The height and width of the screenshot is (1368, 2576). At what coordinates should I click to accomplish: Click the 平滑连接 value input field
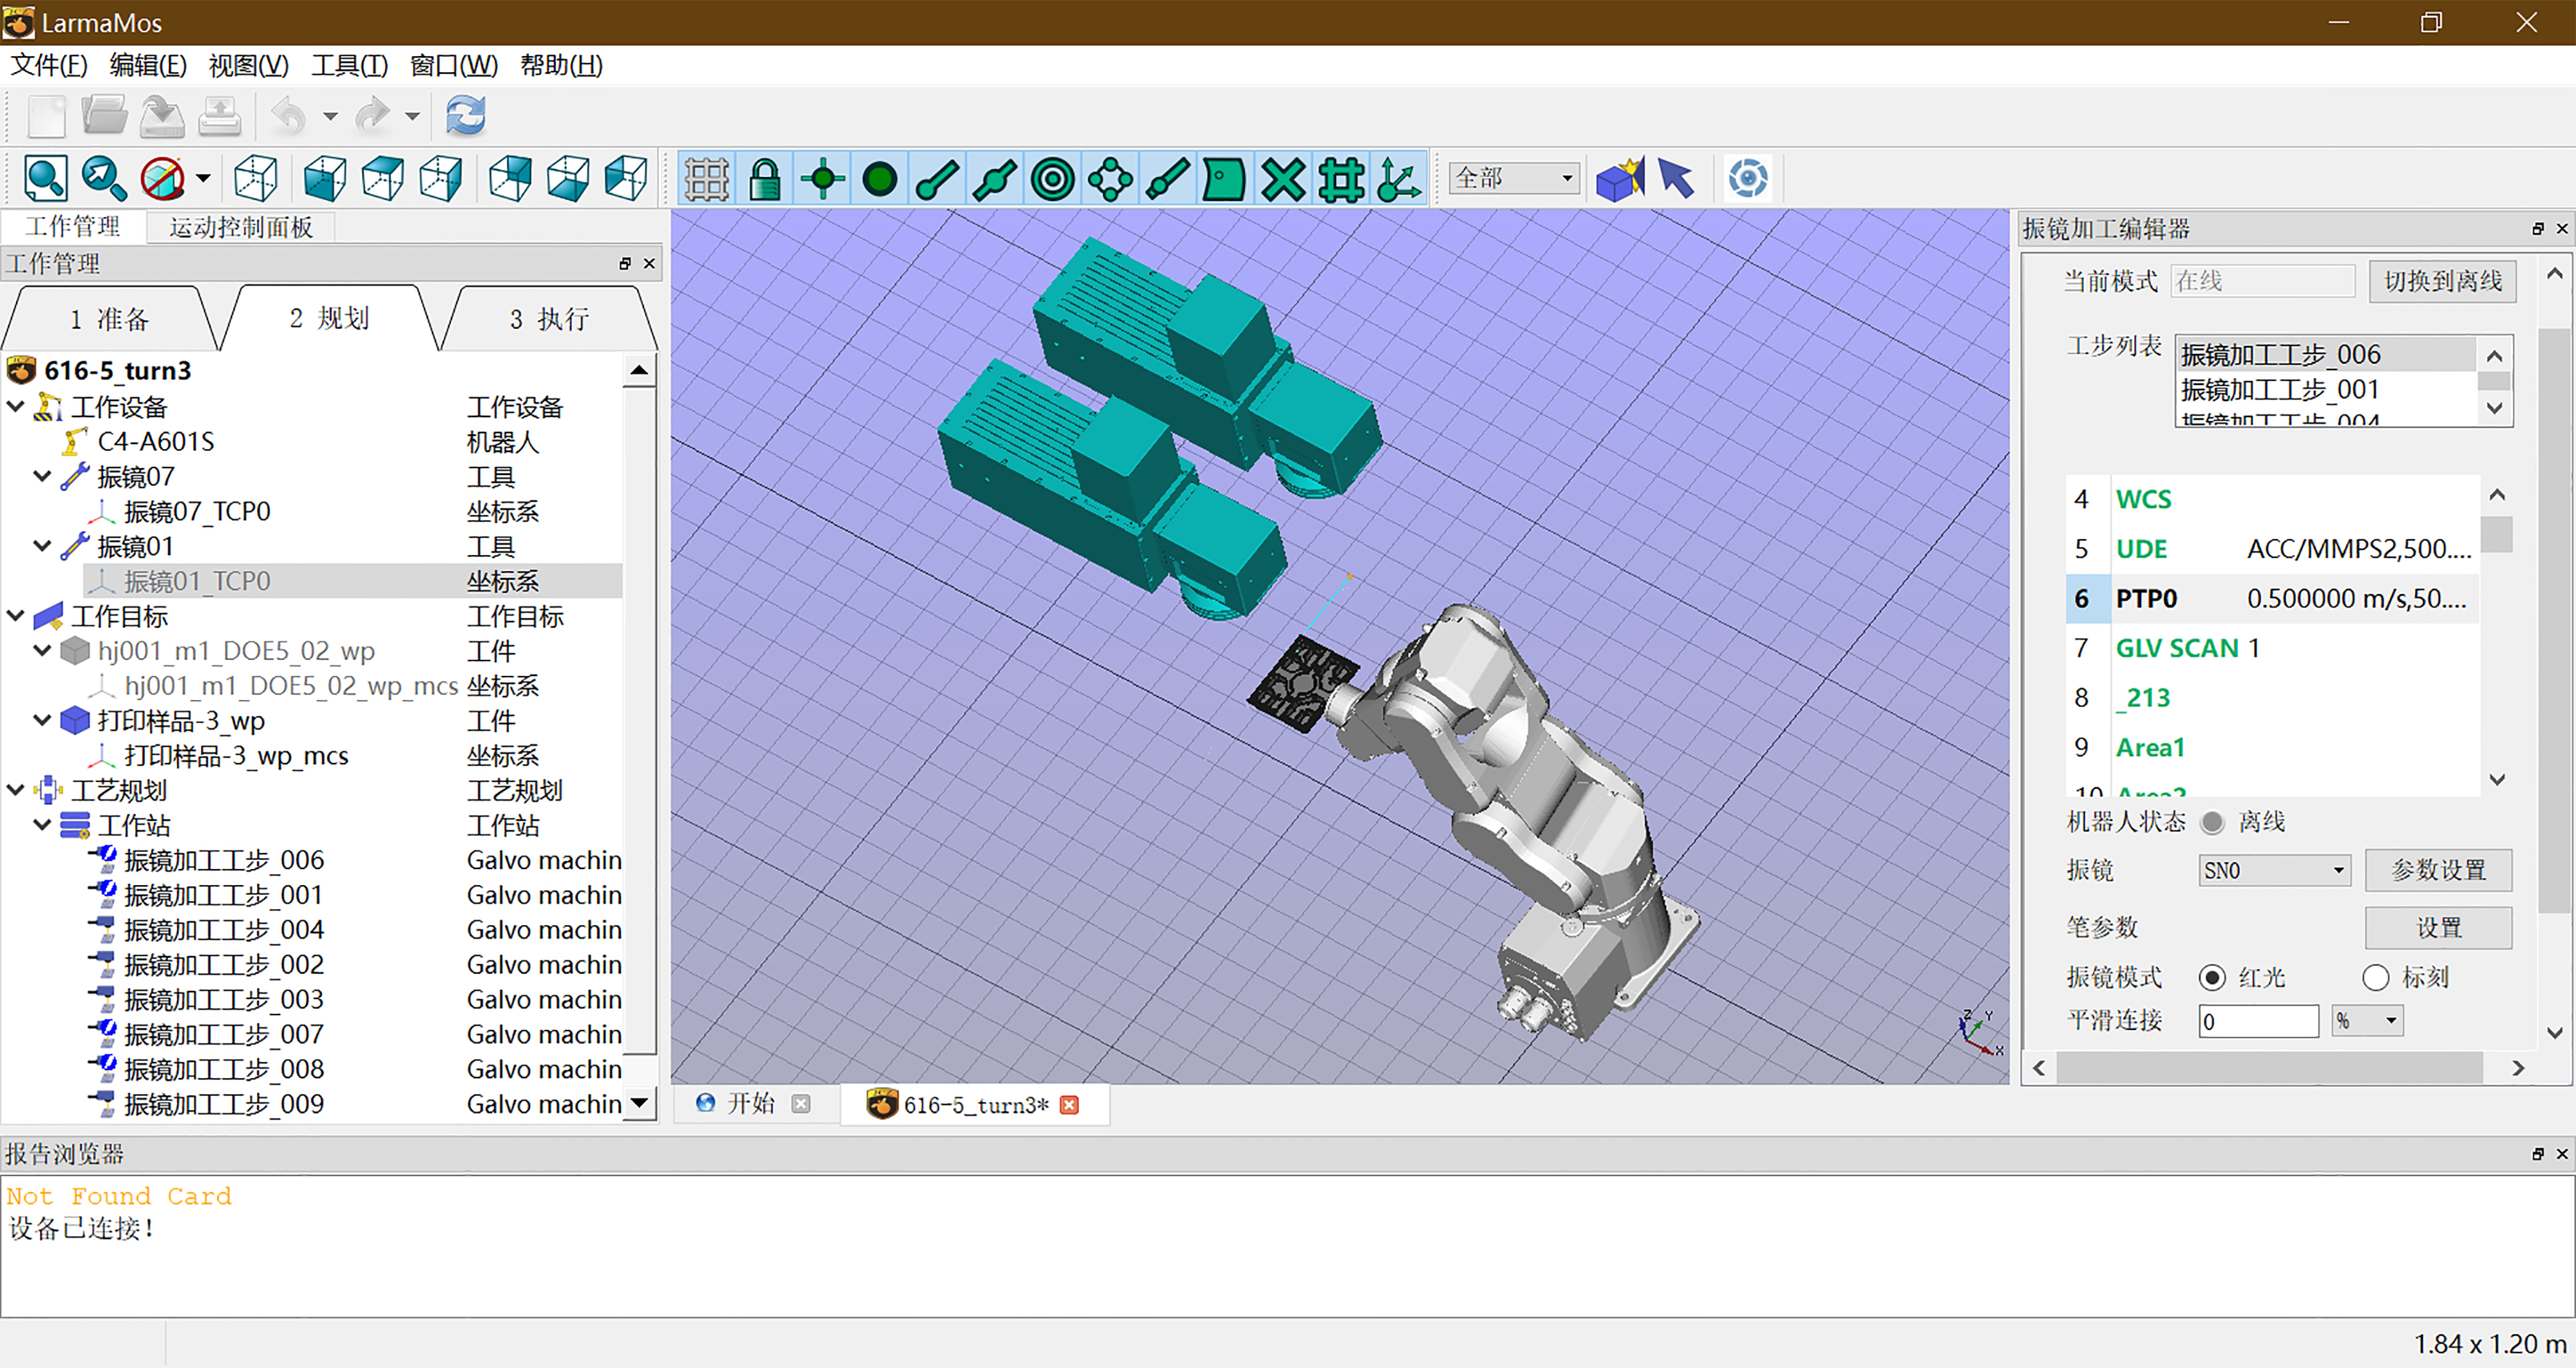(x=2258, y=1021)
